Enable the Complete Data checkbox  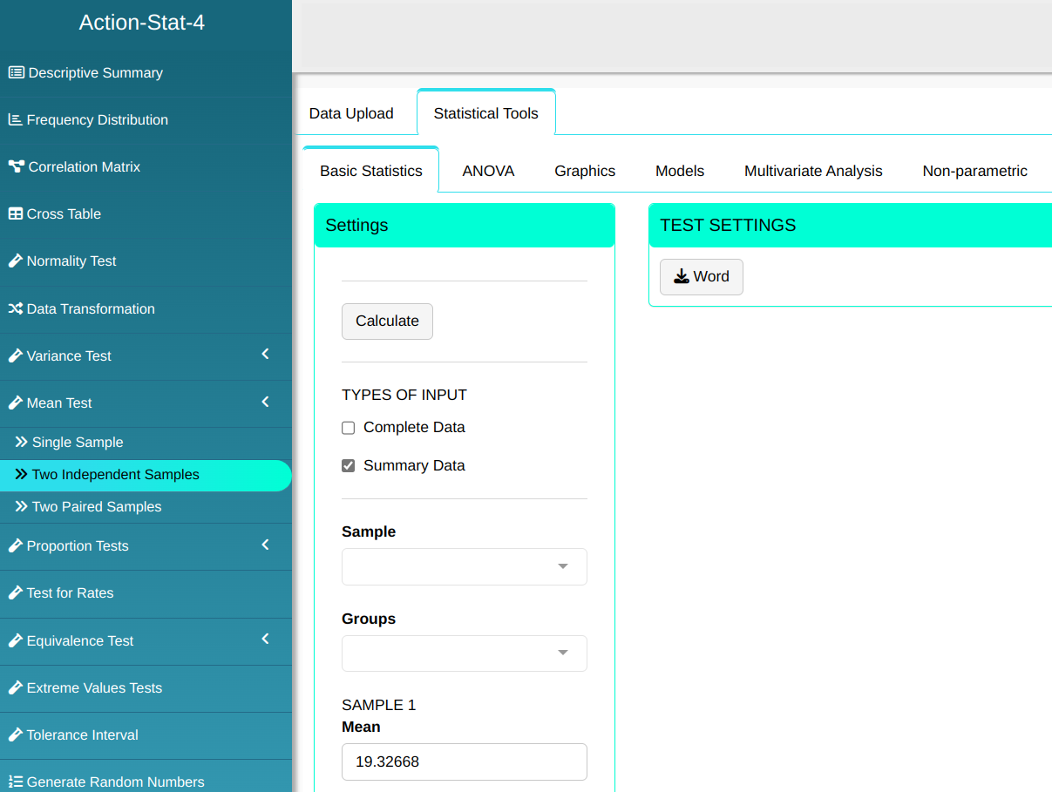(349, 428)
